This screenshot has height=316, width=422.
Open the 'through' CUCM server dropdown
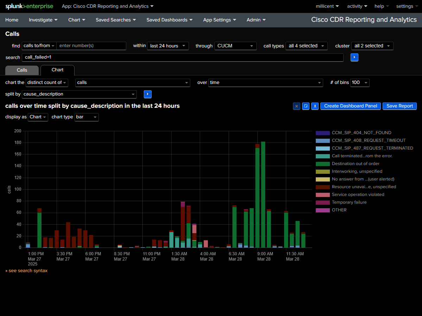coord(235,46)
